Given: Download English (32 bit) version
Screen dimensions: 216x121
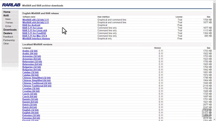Looking at the screenshot, I should tap(30, 110).
